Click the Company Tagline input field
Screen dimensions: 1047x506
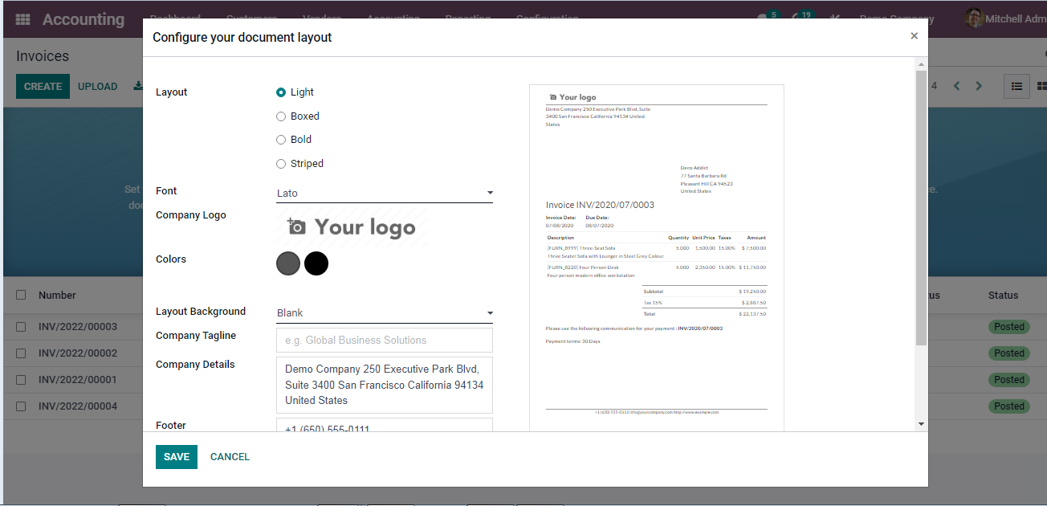point(384,341)
